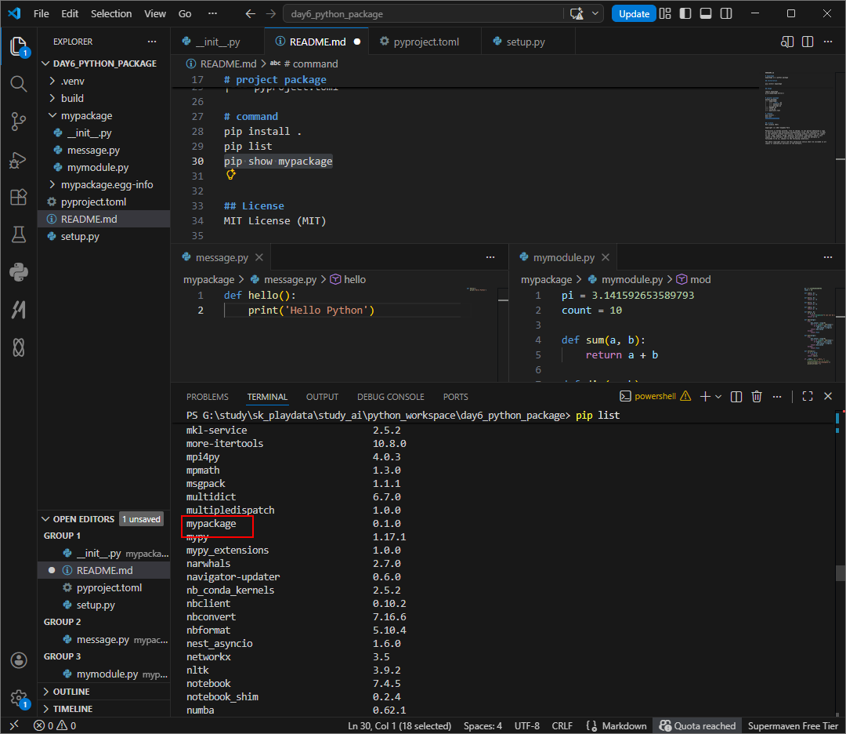This screenshot has height=734, width=846.
Task: Change the CRLF line ending setting
Action: (x=562, y=726)
